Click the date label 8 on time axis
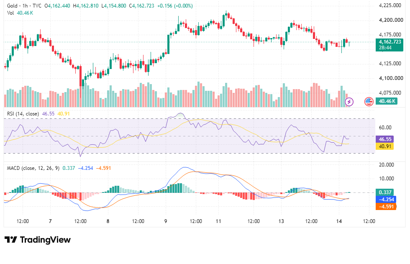 coord(108,221)
